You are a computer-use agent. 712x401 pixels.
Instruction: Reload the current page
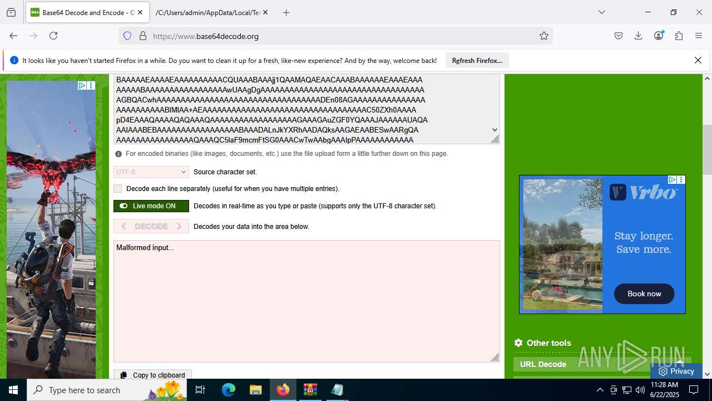point(53,36)
